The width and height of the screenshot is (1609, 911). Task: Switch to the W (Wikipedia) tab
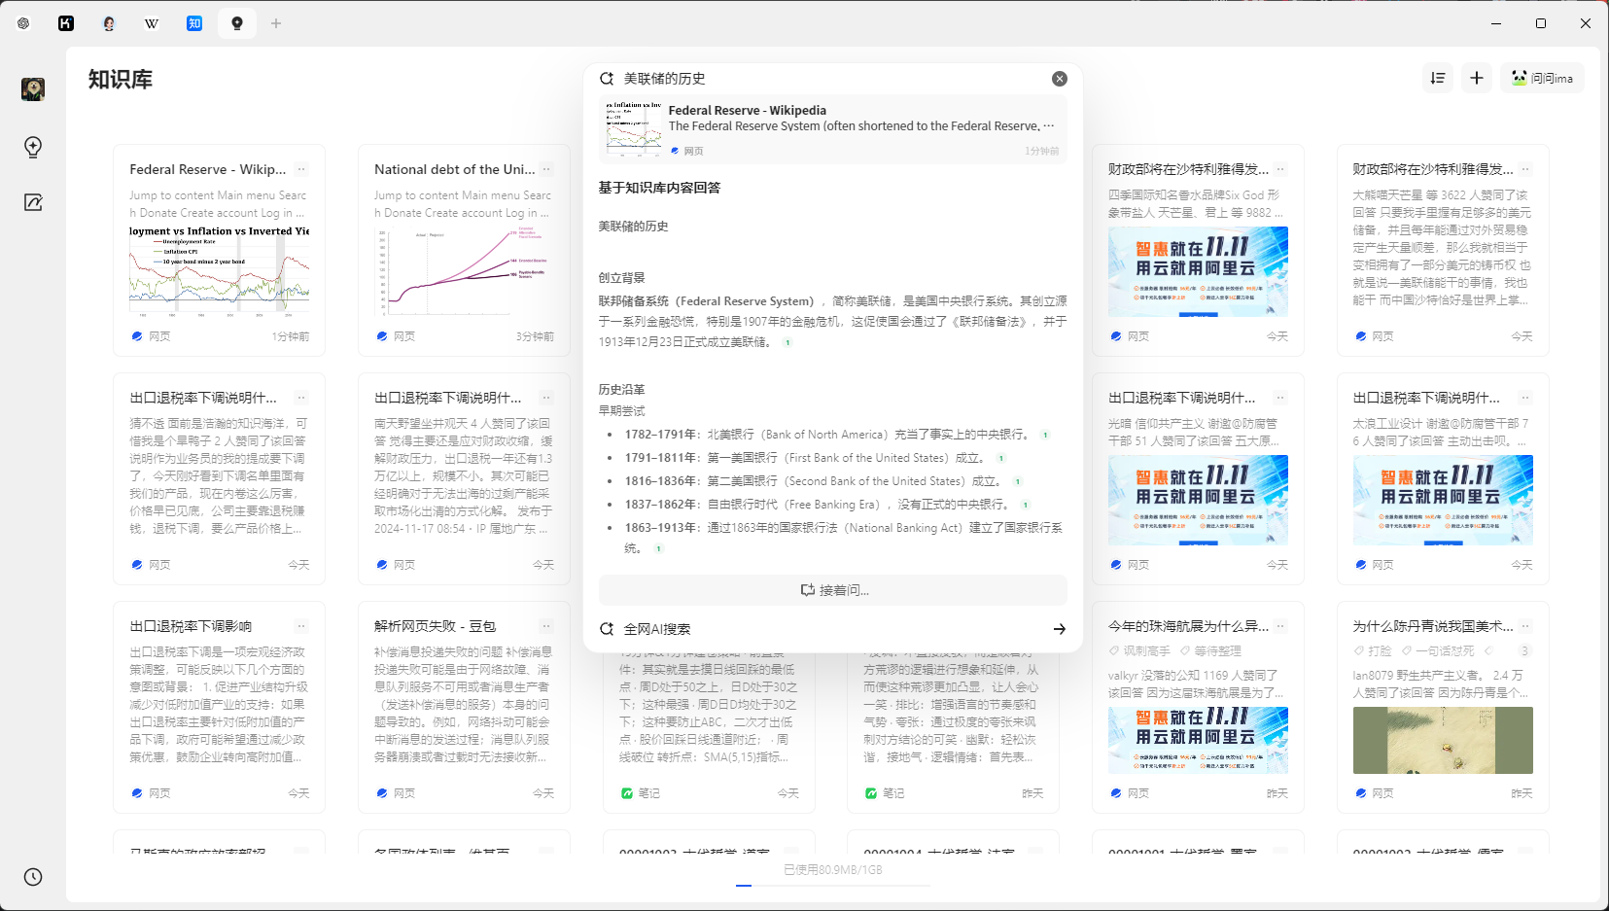coord(152,23)
